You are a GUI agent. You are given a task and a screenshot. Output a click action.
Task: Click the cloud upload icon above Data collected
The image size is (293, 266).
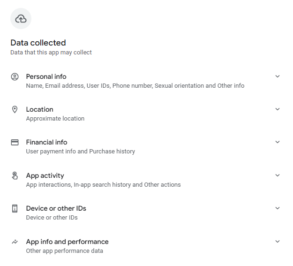coord(21,19)
